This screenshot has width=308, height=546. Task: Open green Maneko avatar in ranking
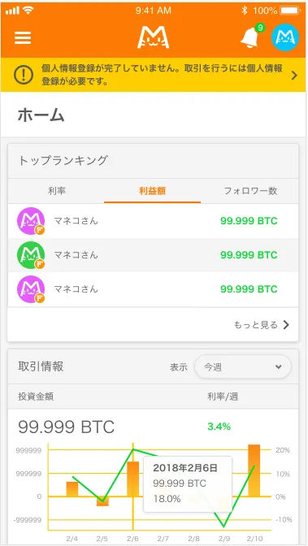pos(31,255)
